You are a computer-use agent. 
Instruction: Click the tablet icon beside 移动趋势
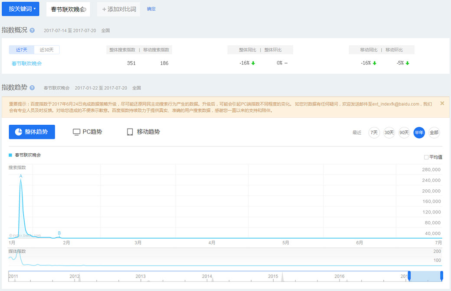pos(130,132)
